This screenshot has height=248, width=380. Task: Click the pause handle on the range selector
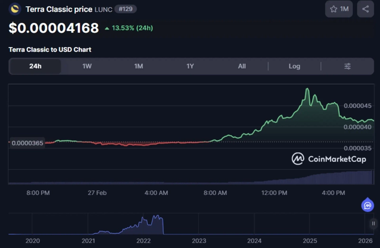[x=373, y=223]
